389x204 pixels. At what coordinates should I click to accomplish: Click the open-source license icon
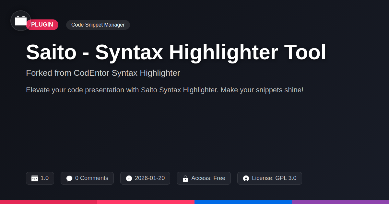246,178
